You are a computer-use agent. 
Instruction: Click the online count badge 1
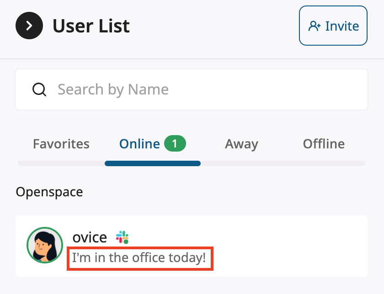(175, 143)
